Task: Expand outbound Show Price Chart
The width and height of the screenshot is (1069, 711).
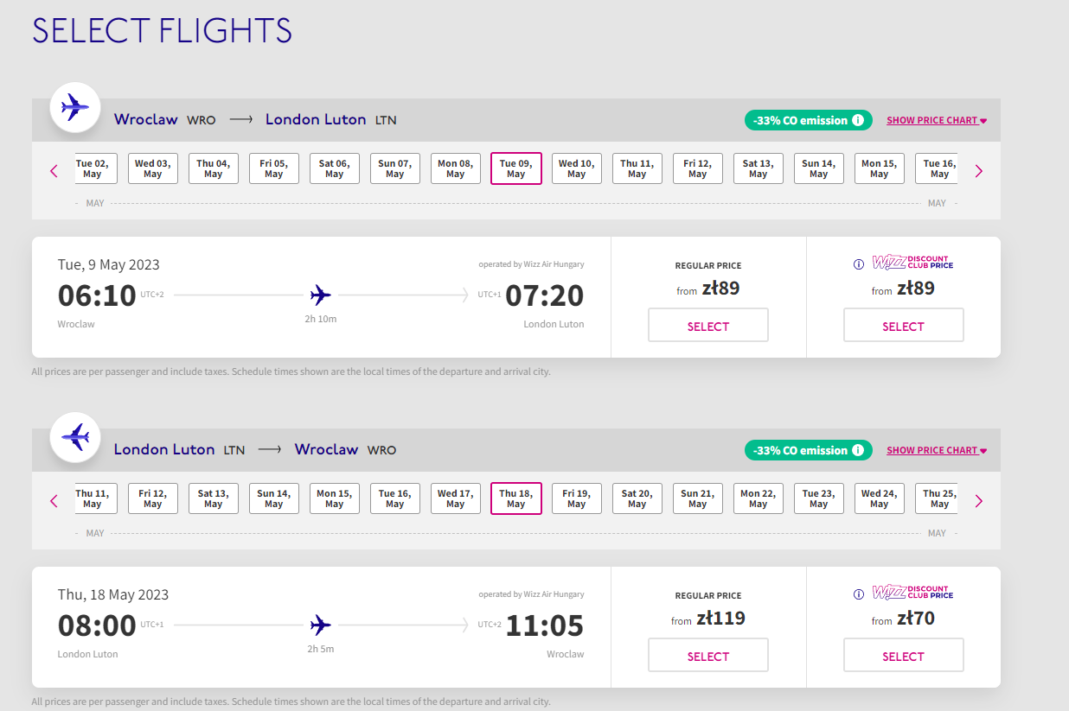Action: pos(937,121)
